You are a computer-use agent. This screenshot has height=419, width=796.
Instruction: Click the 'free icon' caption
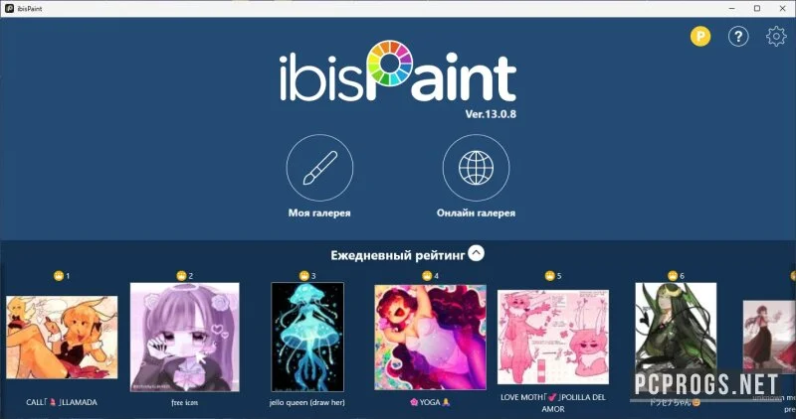click(185, 403)
